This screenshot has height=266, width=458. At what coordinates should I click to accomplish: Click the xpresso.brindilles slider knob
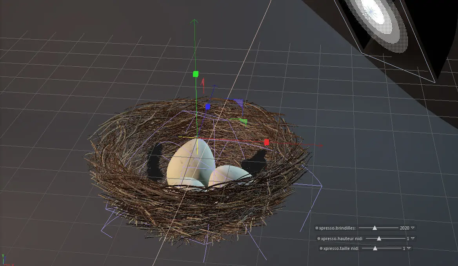click(x=375, y=228)
